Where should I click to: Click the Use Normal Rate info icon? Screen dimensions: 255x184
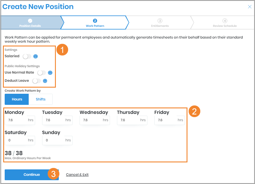50,73
